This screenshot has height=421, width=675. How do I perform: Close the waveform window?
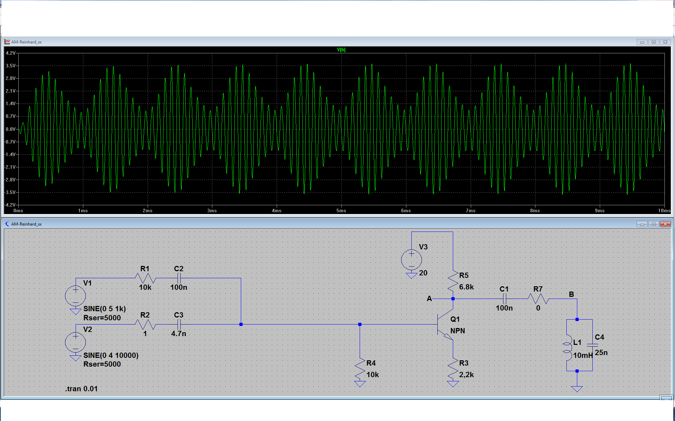665,42
